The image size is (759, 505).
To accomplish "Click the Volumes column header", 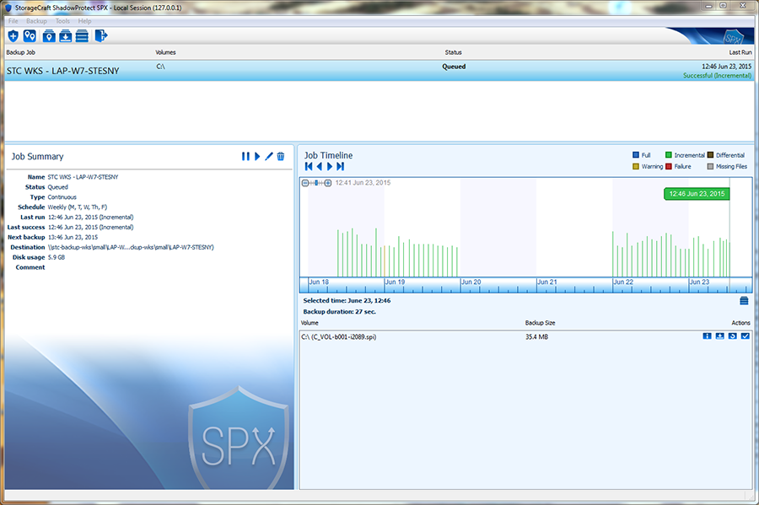I will (x=165, y=52).
